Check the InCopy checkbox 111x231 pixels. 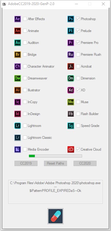point(25,102)
